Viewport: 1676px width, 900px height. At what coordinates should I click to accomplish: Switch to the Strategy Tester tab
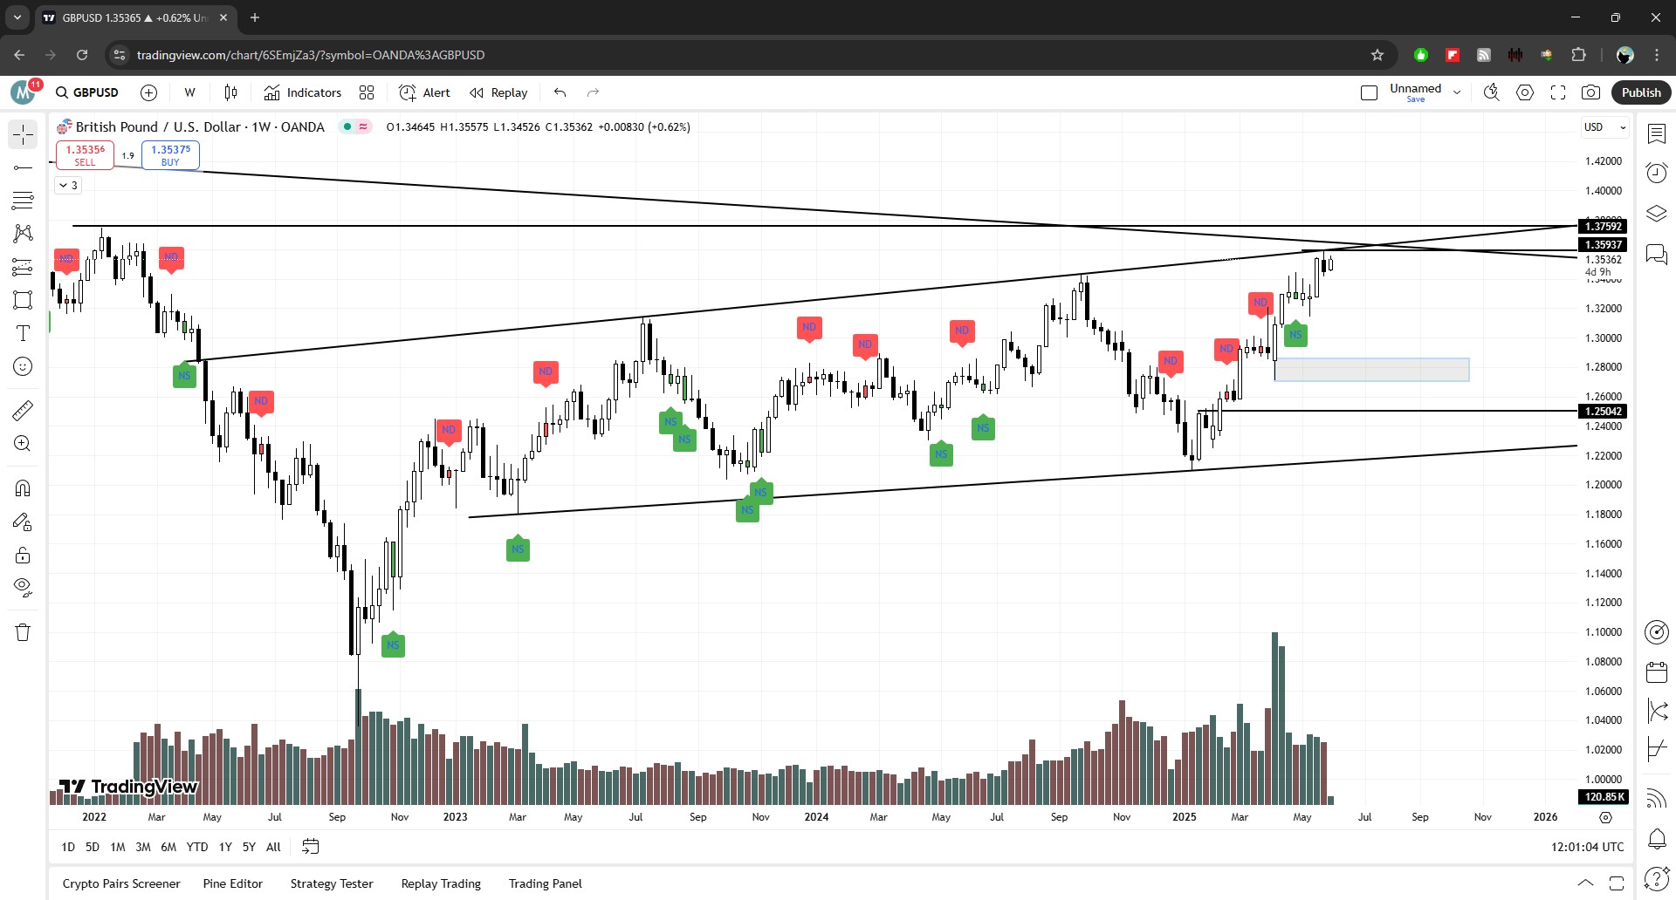pos(332,883)
